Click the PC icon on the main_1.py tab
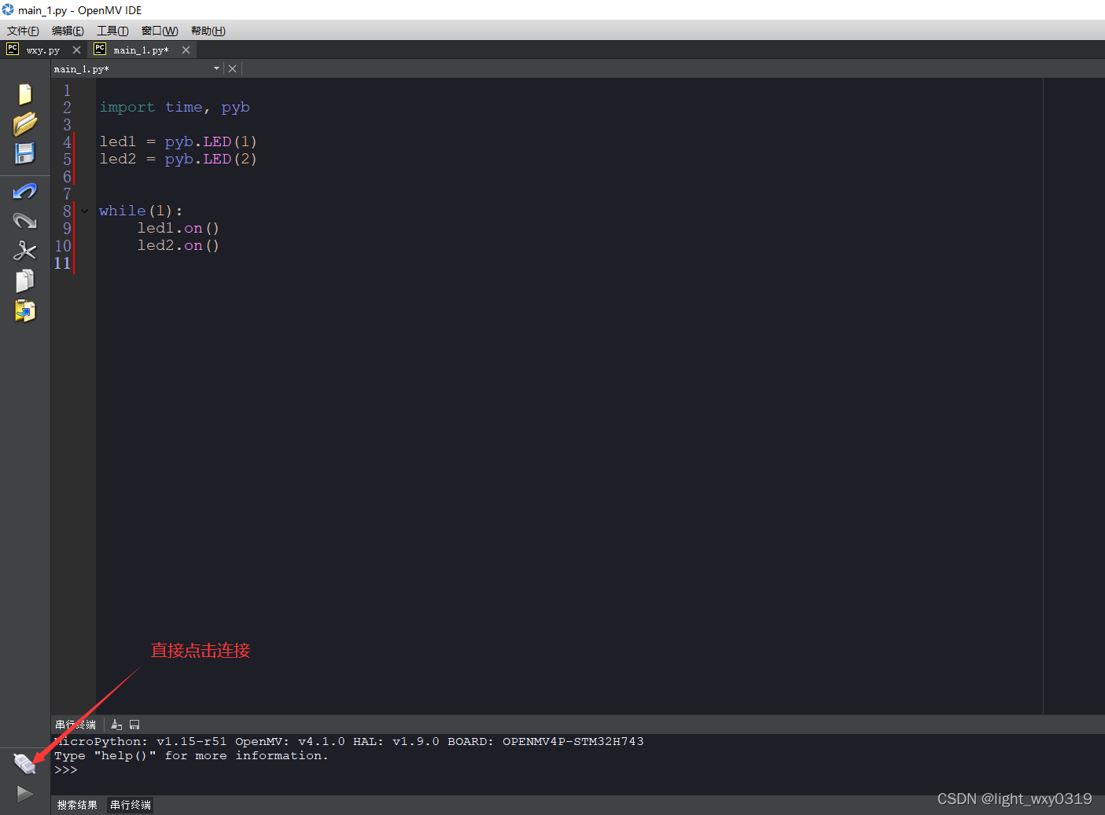This screenshot has height=815, width=1105. click(x=100, y=49)
